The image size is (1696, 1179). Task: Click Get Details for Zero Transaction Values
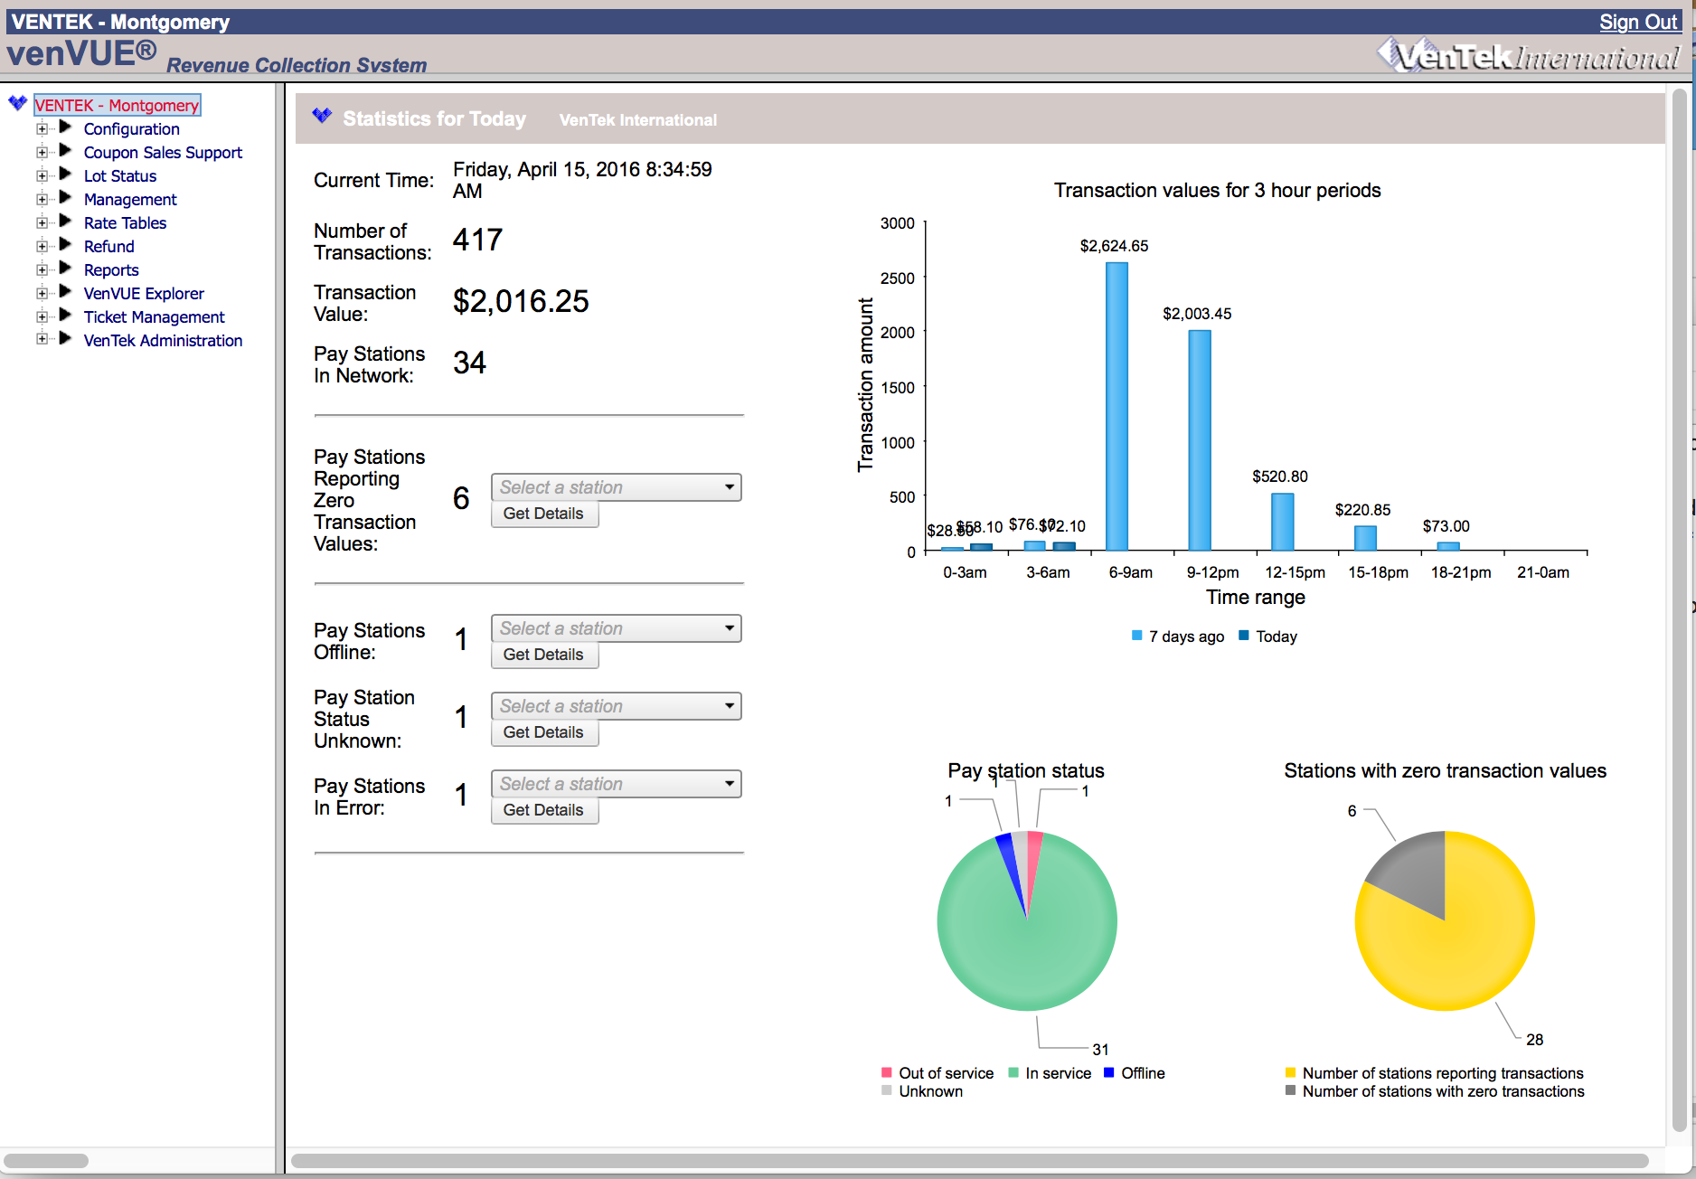coord(544,514)
